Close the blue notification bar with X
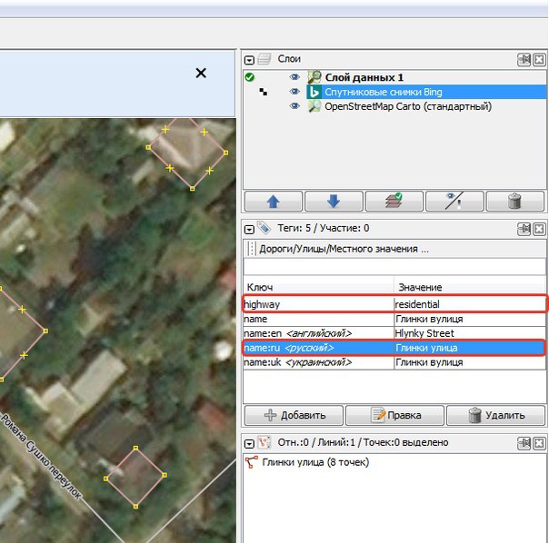This screenshot has height=543, width=549. pos(201,73)
